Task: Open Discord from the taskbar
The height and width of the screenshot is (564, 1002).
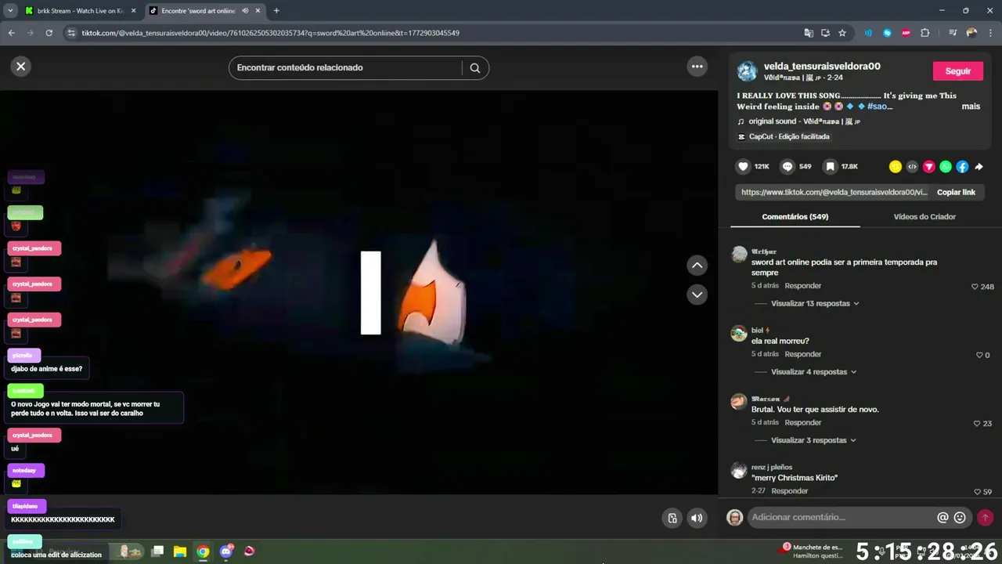Action: tap(226, 551)
